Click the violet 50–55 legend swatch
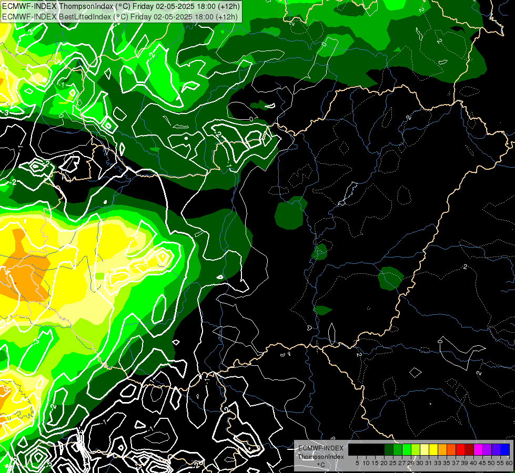The width and height of the screenshot is (515, 473). pos(496,449)
